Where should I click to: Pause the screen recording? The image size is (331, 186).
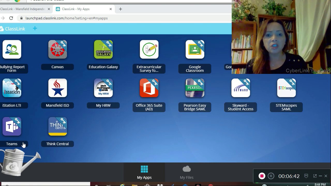[x=271, y=176]
